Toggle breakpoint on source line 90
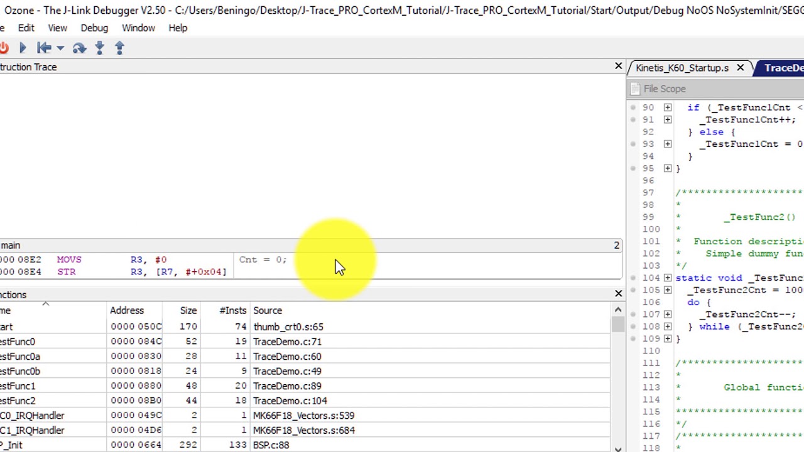 coord(633,107)
